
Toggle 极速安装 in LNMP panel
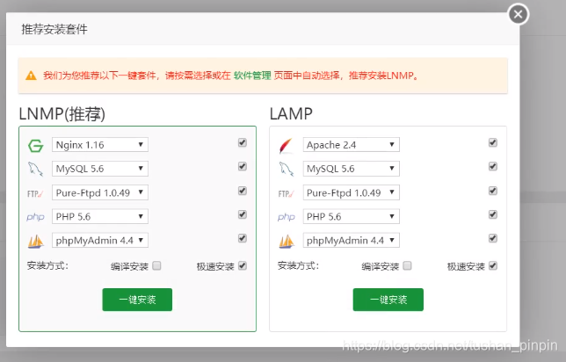(x=243, y=266)
